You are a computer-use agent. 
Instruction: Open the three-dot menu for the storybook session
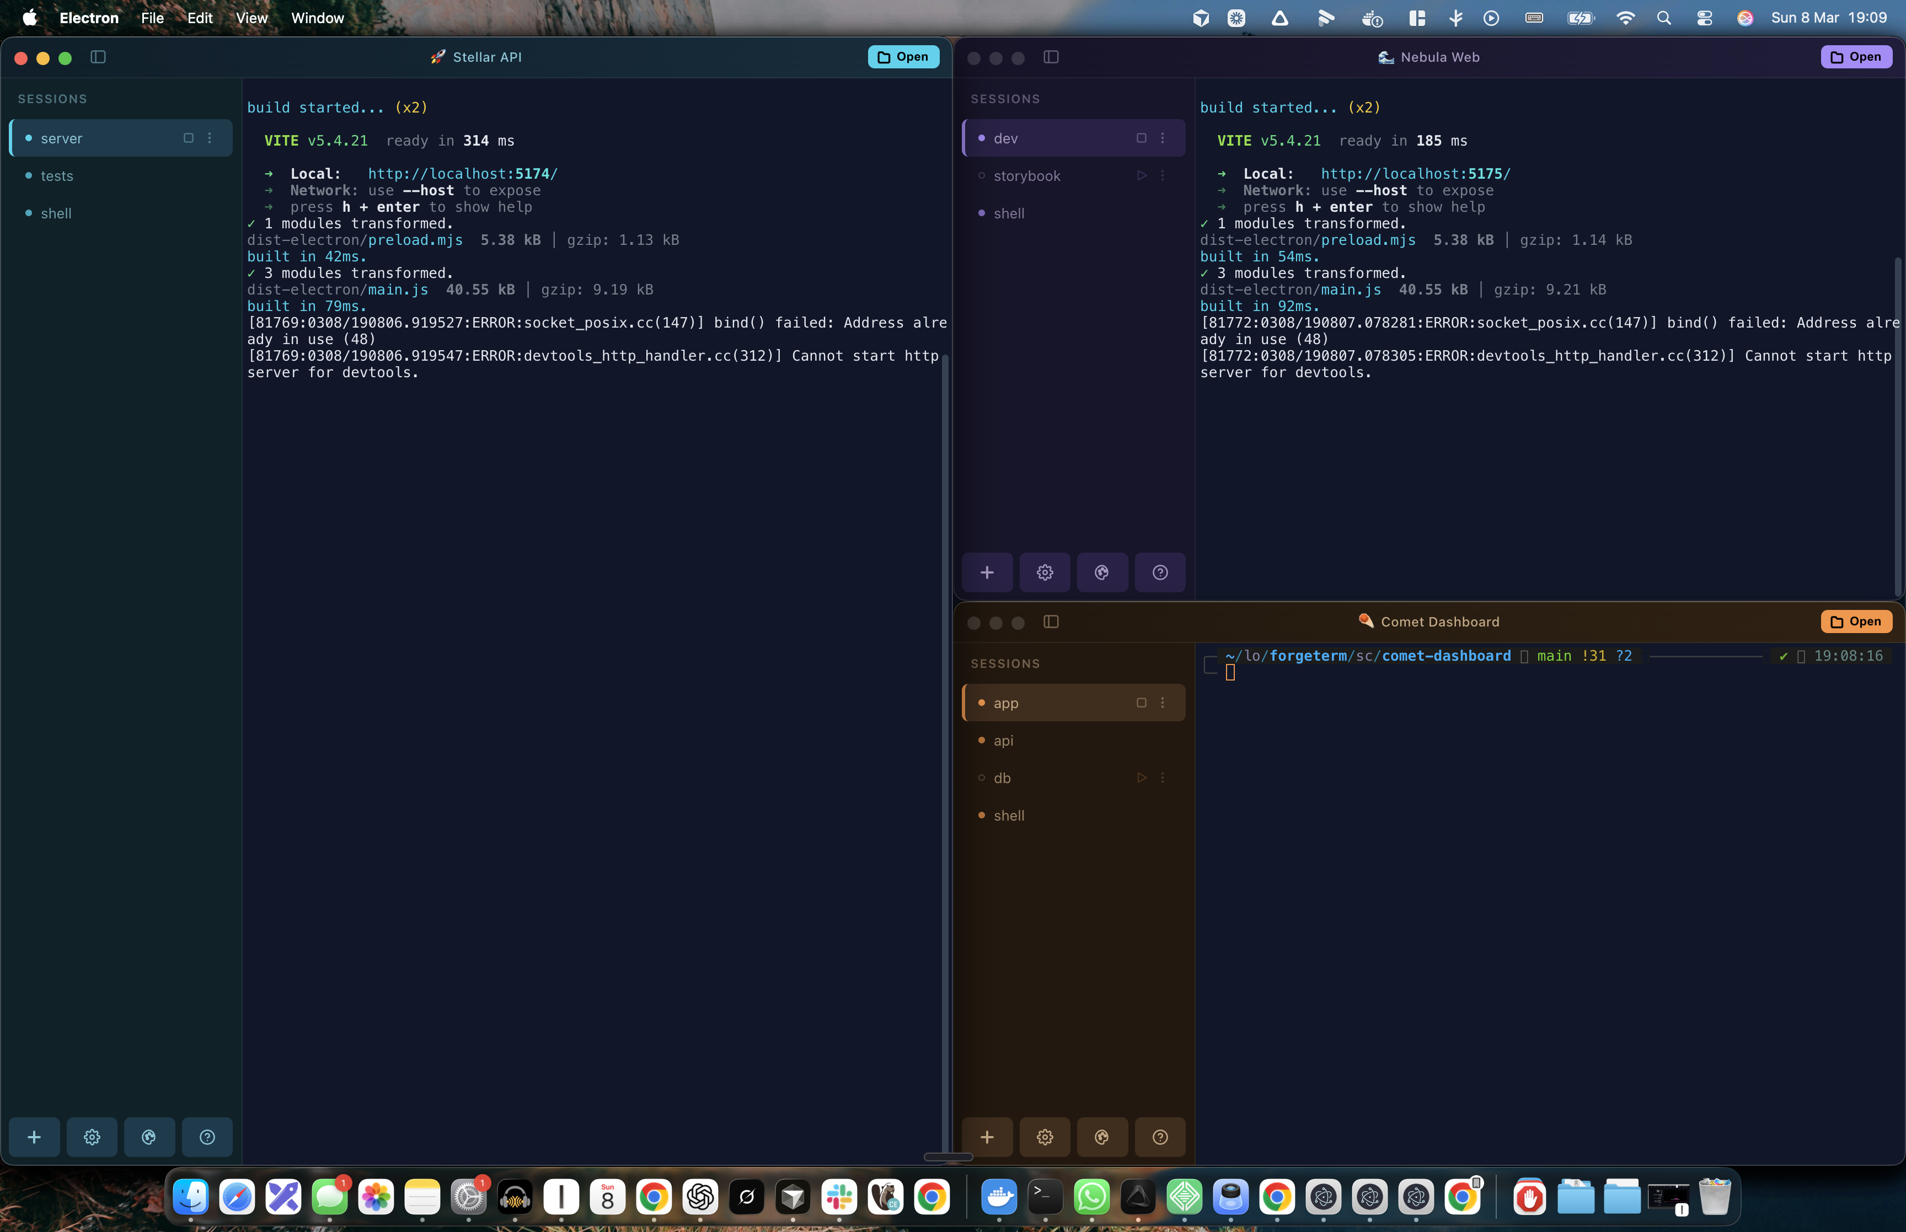click(1164, 175)
